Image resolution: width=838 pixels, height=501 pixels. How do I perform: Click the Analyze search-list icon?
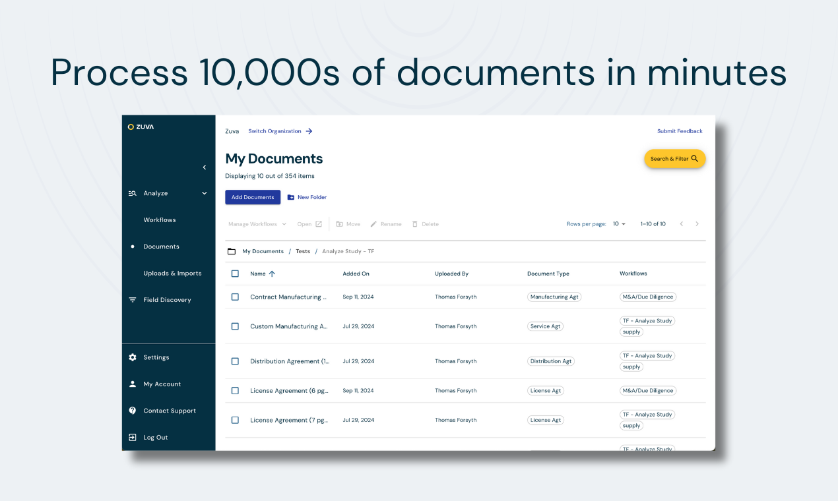tap(132, 193)
